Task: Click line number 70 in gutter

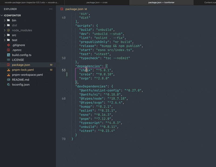Action: (64, 139)
